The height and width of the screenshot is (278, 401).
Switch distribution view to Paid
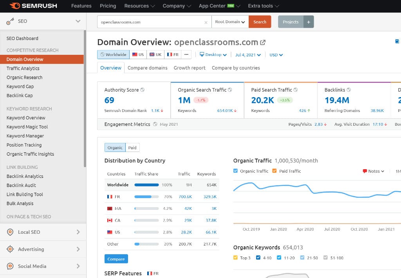pyautogui.click(x=132, y=148)
